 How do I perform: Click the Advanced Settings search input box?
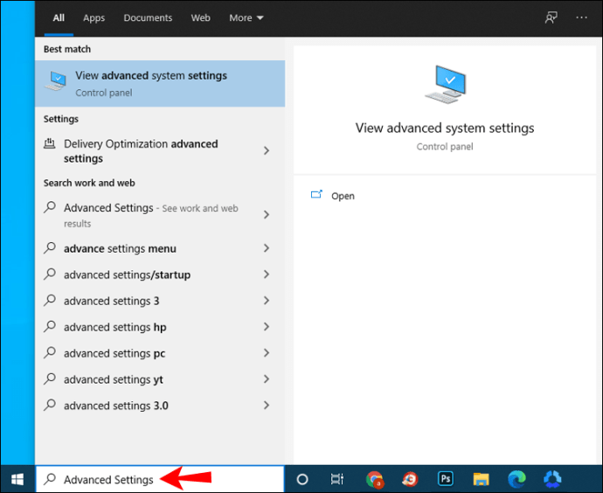(x=157, y=479)
